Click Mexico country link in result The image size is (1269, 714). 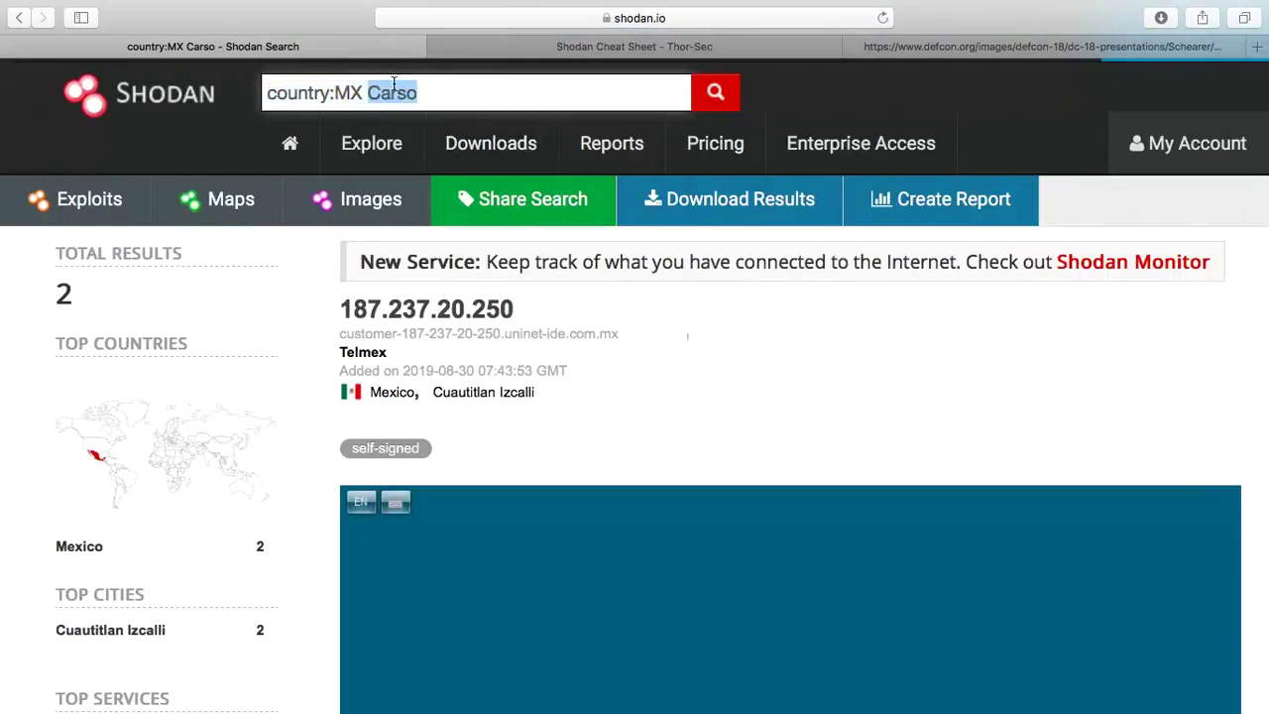click(x=392, y=392)
